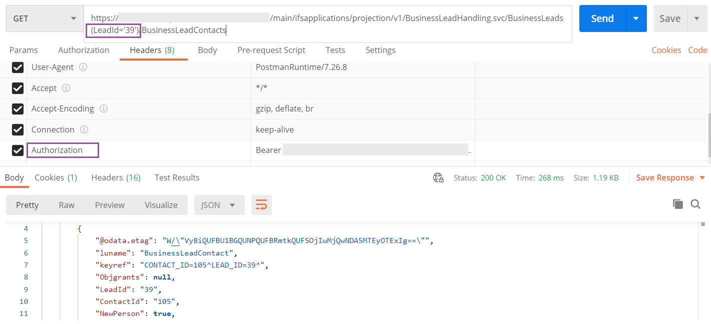Expand the Send button dropdown arrow
Image resolution: width=711 pixels, height=324 pixels.
pyautogui.click(x=636, y=18)
